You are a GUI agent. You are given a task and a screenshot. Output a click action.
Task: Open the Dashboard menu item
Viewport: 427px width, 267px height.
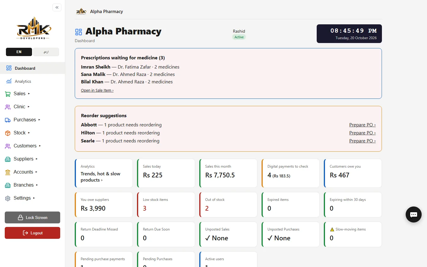point(32,68)
